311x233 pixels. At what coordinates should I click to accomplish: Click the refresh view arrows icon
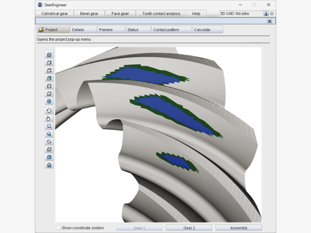pyautogui.click(x=49, y=142)
